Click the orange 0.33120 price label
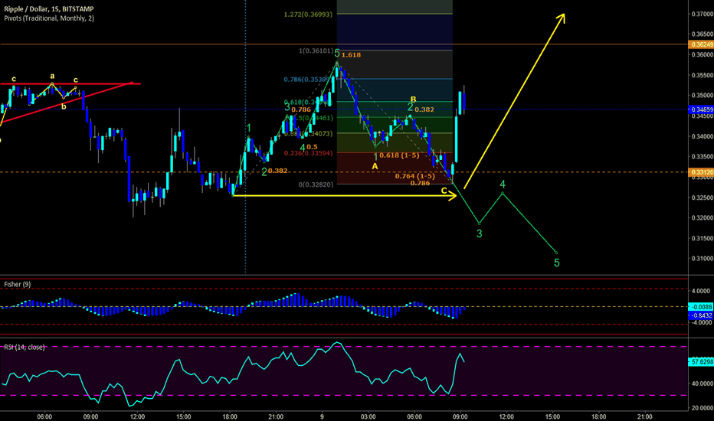This screenshot has width=714, height=421. pyautogui.click(x=701, y=172)
